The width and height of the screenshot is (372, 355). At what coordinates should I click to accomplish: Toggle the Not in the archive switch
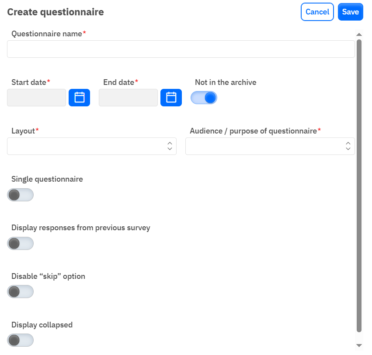click(204, 98)
